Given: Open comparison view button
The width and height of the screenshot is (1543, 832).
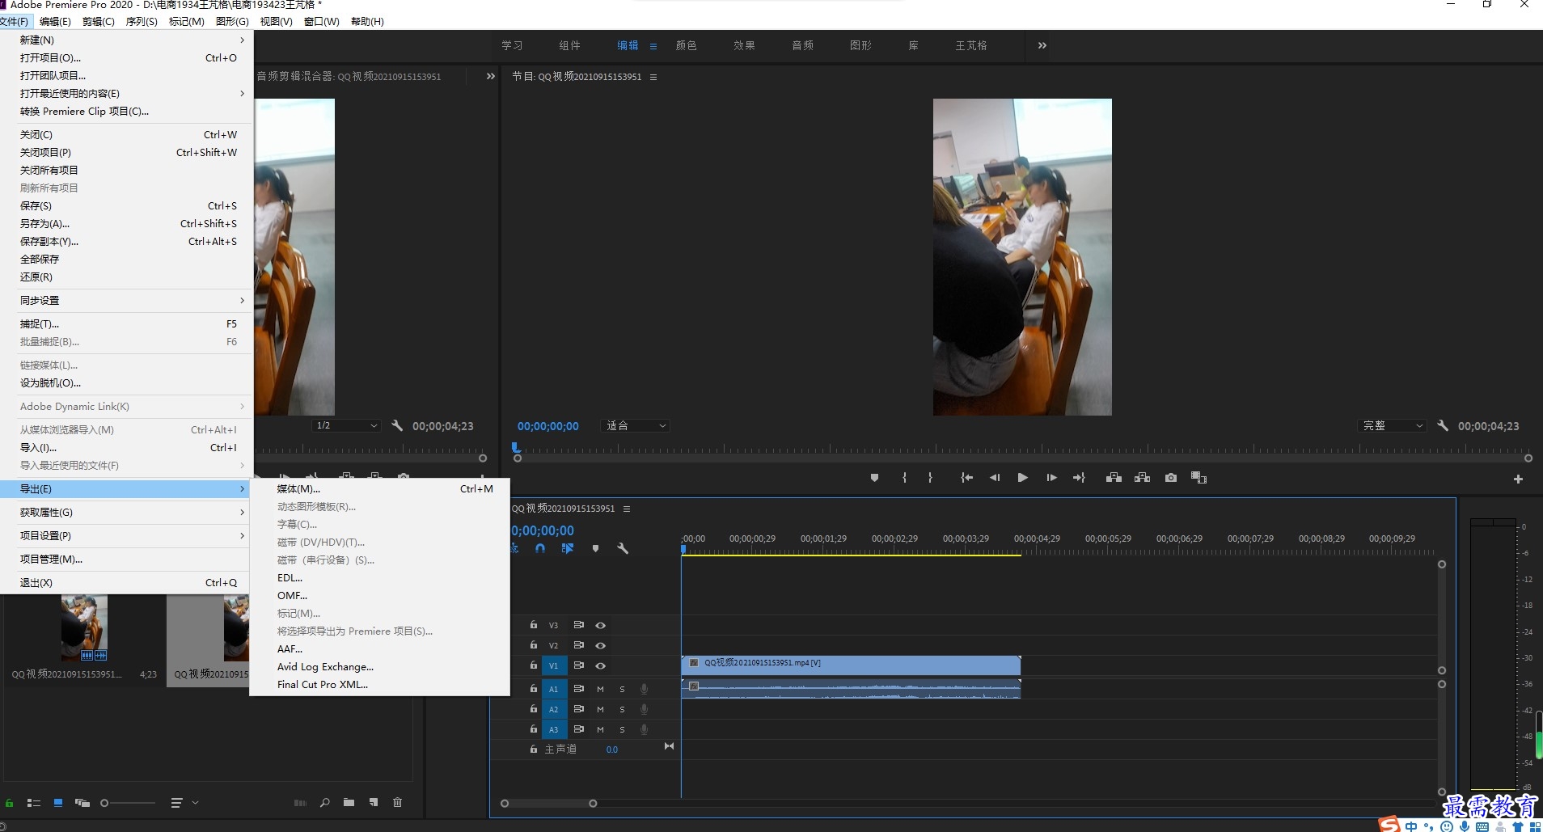Looking at the screenshot, I should pyautogui.click(x=1198, y=478).
